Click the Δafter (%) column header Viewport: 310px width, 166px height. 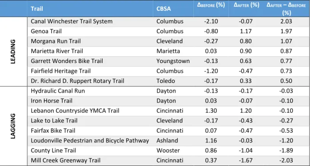pyautogui.click(x=246, y=5)
